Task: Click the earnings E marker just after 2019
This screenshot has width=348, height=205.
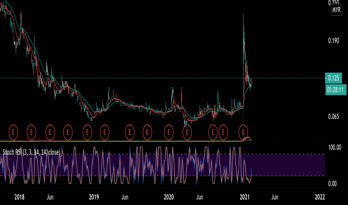Action: [105, 133]
